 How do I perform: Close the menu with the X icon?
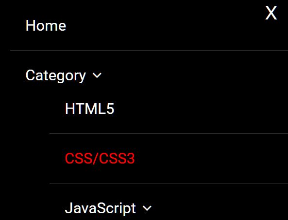pyautogui.click(x=271, y=13)
